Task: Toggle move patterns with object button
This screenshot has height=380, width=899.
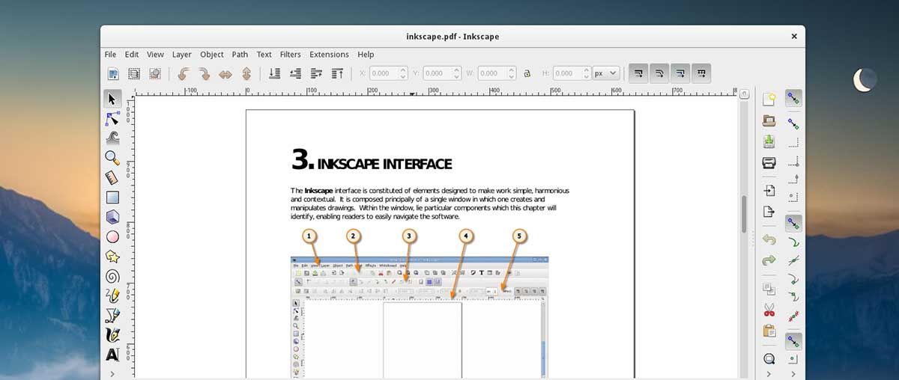Action: pos(701,73)
